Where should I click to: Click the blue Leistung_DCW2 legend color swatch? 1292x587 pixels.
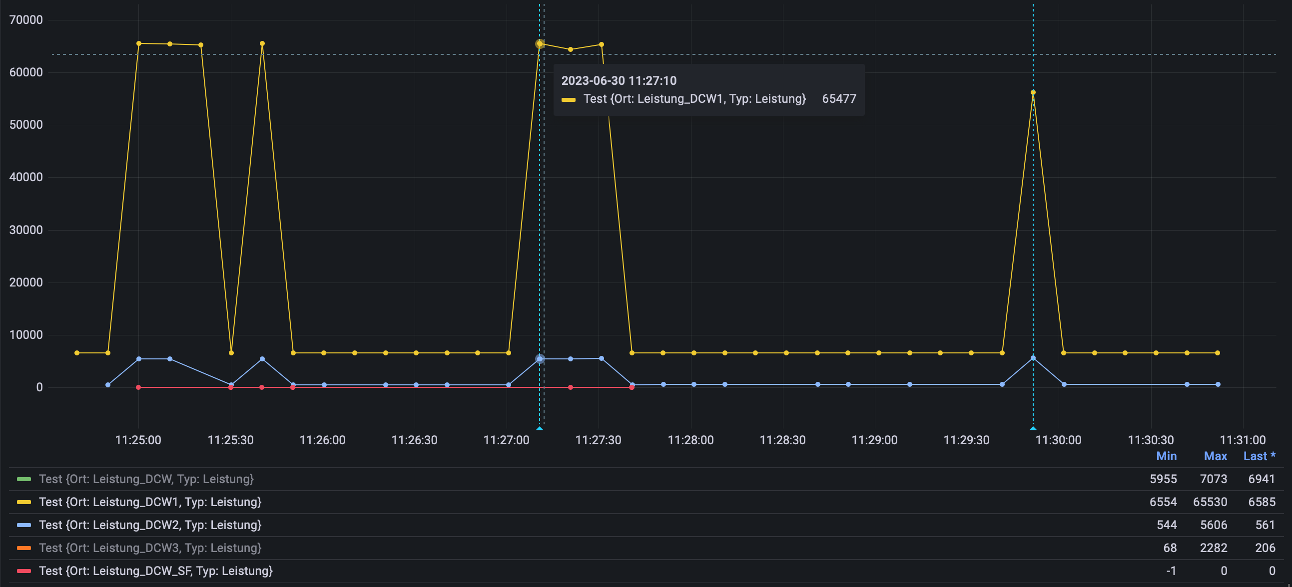tap(23, 525)
